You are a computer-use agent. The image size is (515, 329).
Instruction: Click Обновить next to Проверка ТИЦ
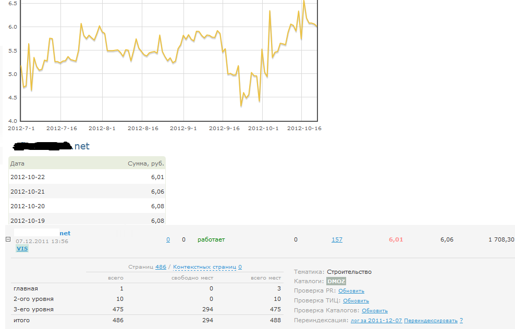(x=356, y=301)
